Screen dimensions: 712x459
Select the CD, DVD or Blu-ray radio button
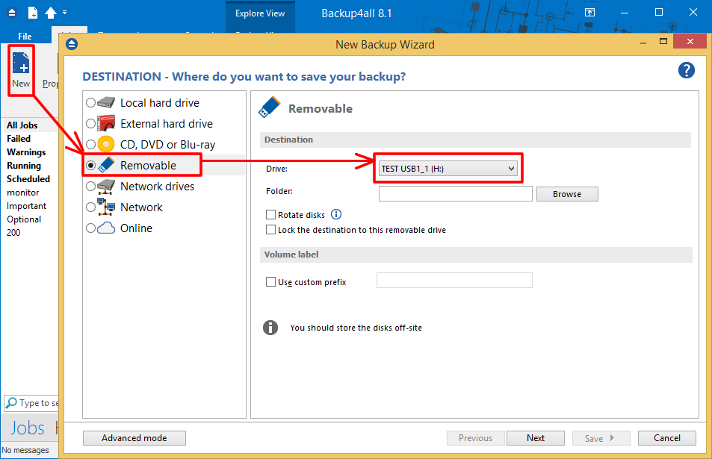[x=91, y=145]
